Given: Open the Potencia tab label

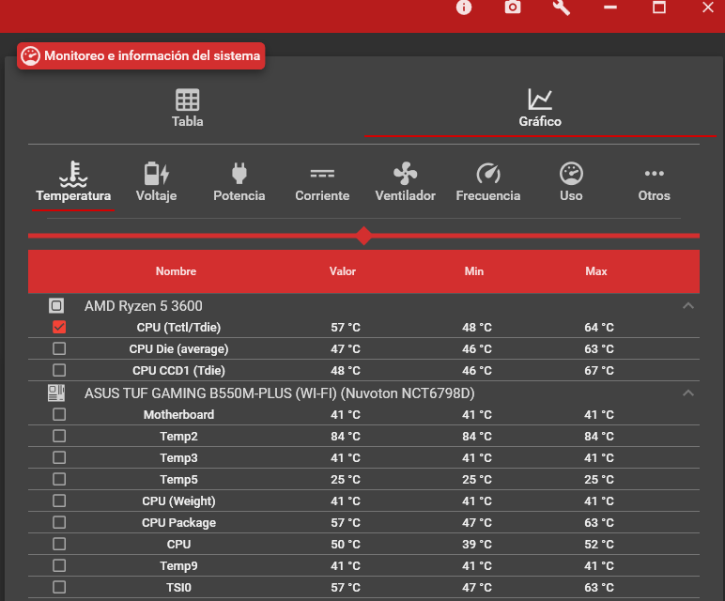Looking at the screenshot, I should 239,196.
